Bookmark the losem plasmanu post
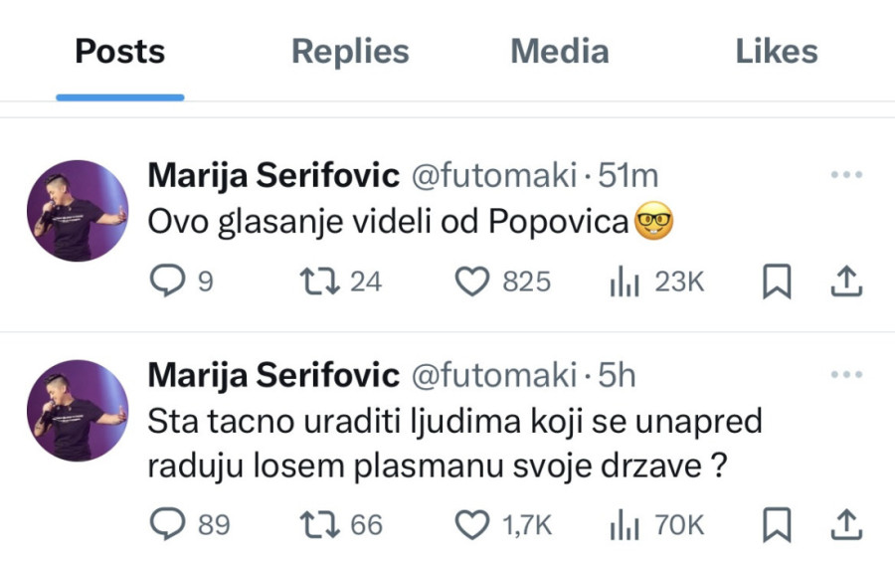 coord(776,524)
